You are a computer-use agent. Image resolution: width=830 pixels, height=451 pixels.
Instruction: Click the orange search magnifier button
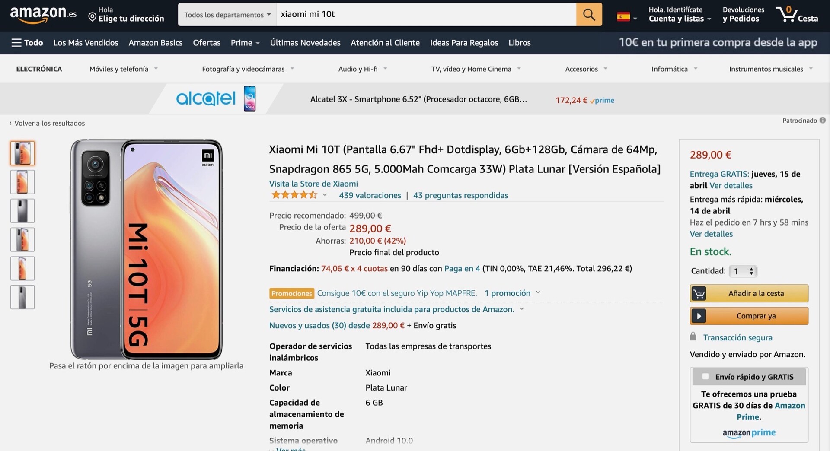click(589, 15)
